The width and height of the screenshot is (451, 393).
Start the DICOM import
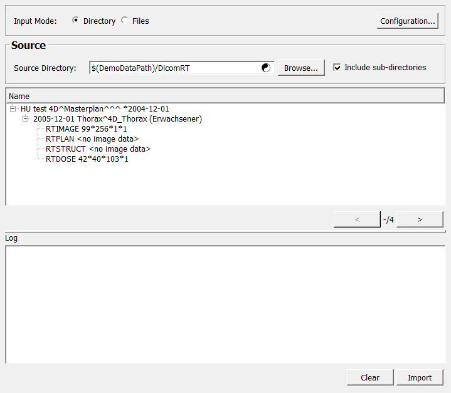point(420,377)
